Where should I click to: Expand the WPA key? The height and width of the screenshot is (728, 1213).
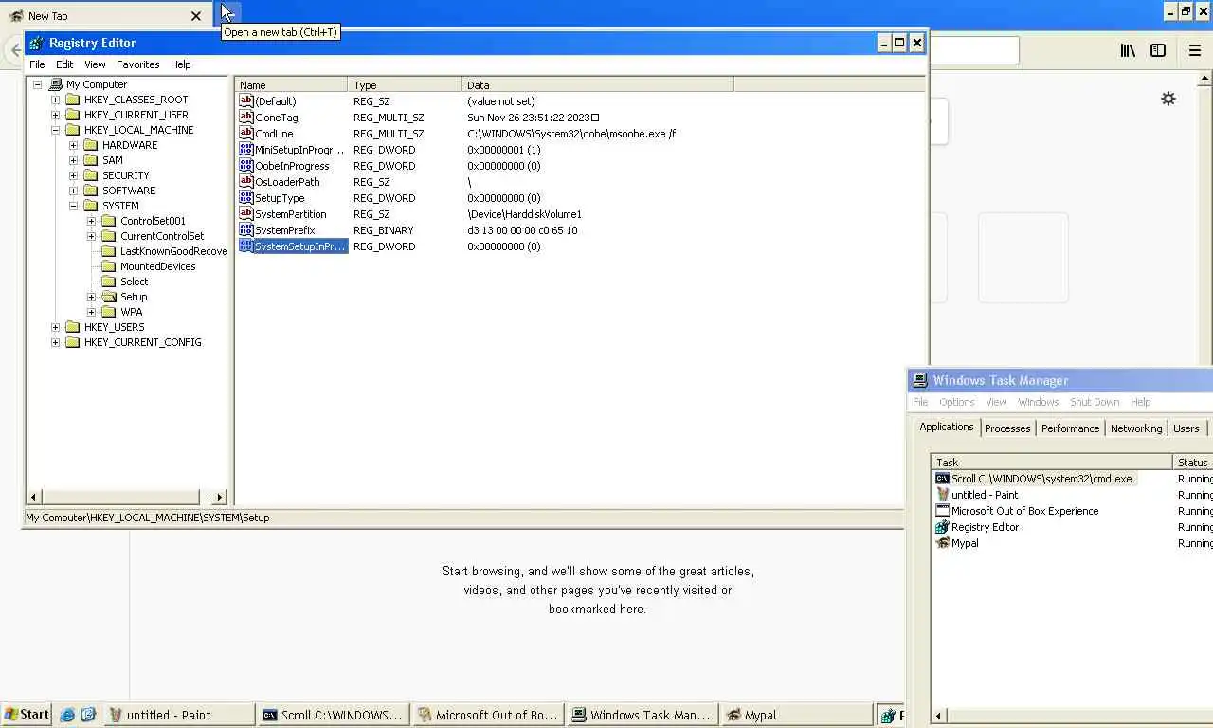click(x=91, y=312)
